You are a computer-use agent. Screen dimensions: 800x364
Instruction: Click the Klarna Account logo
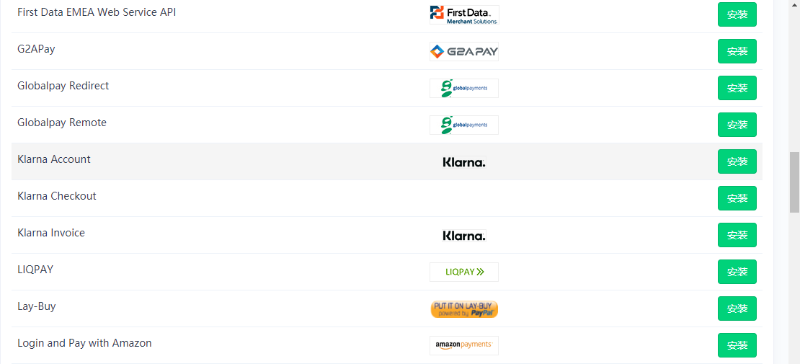coord(463,162)
